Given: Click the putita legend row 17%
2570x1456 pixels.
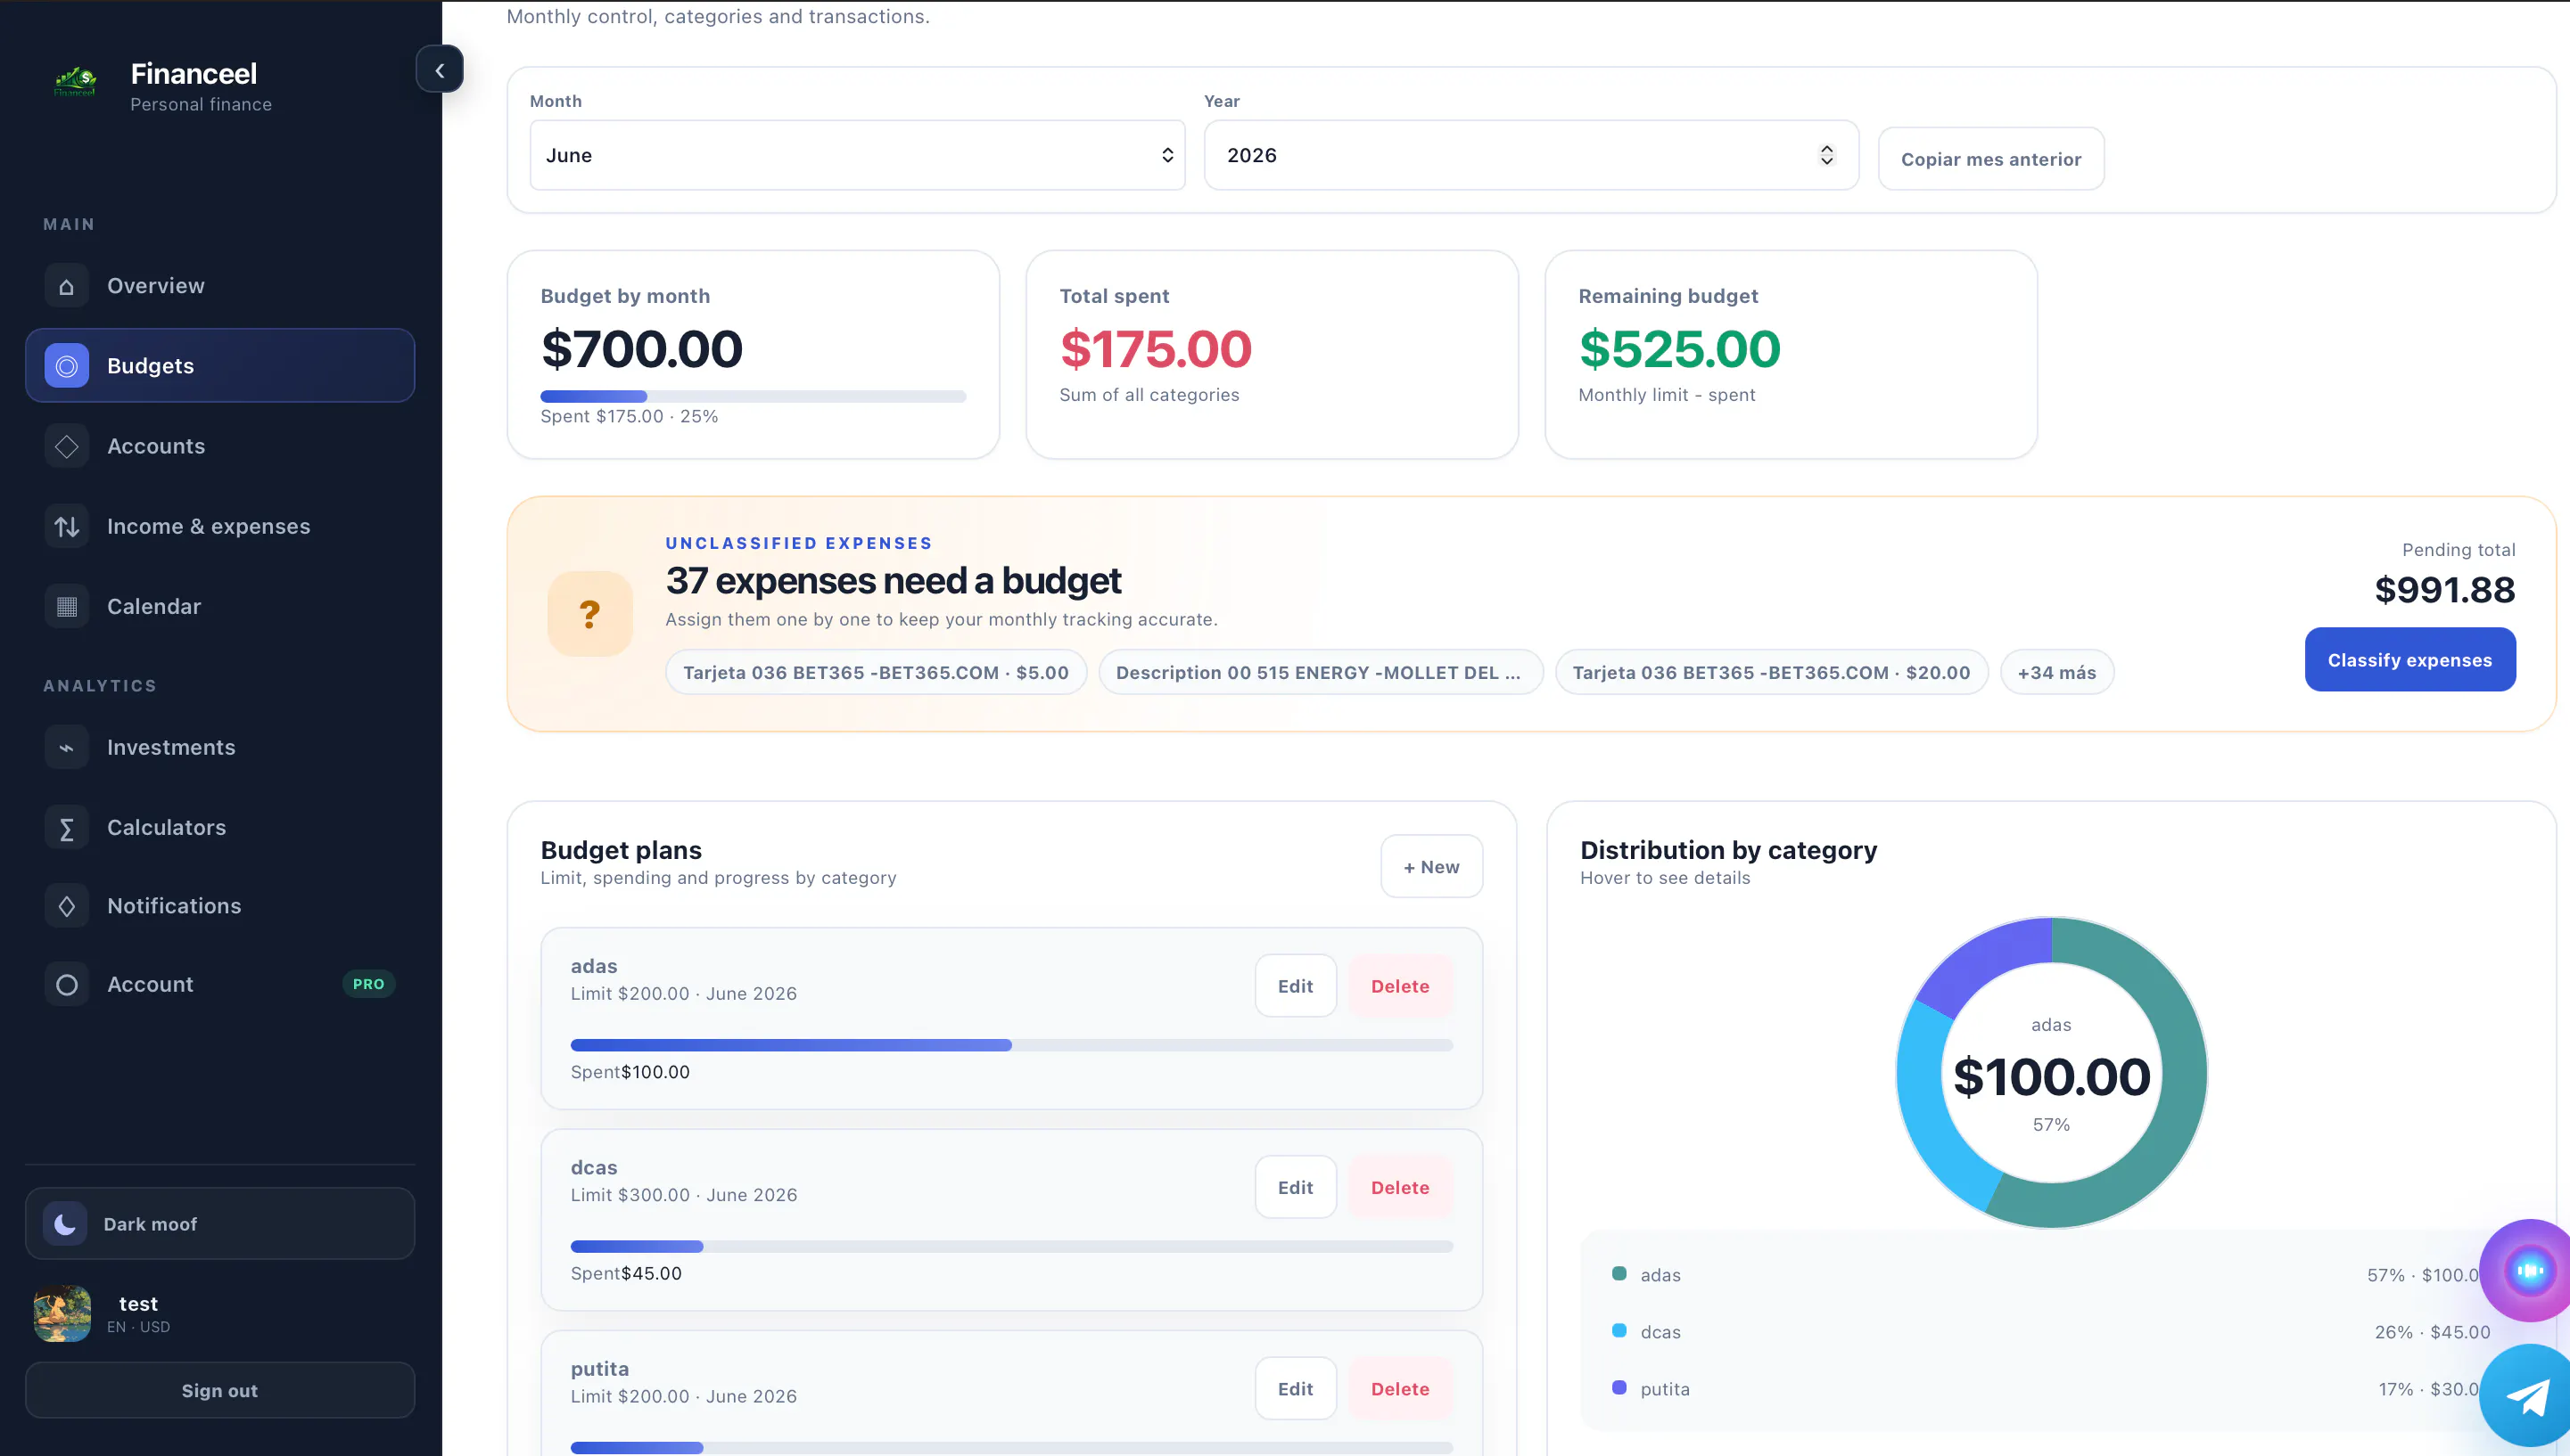Looking at the screenshot, I should (x=2052, y=1389).
